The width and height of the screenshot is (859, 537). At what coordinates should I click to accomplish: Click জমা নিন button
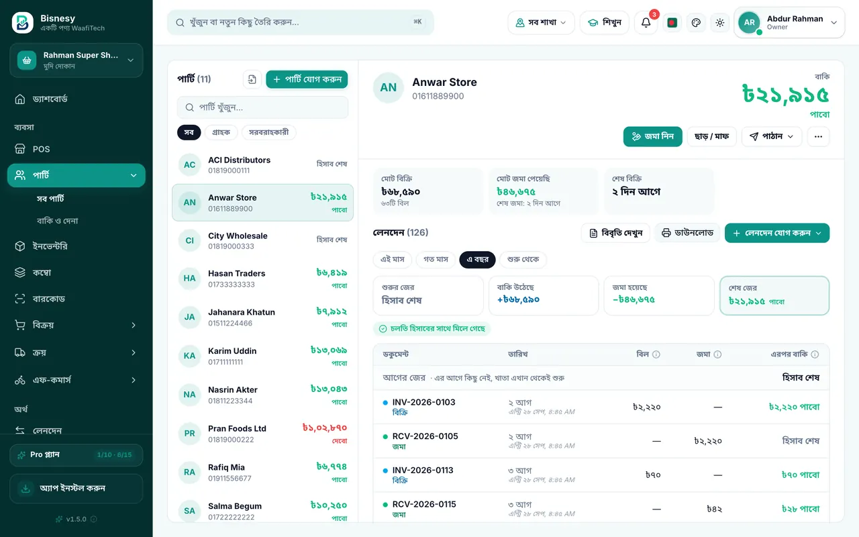tap(652, 136)
